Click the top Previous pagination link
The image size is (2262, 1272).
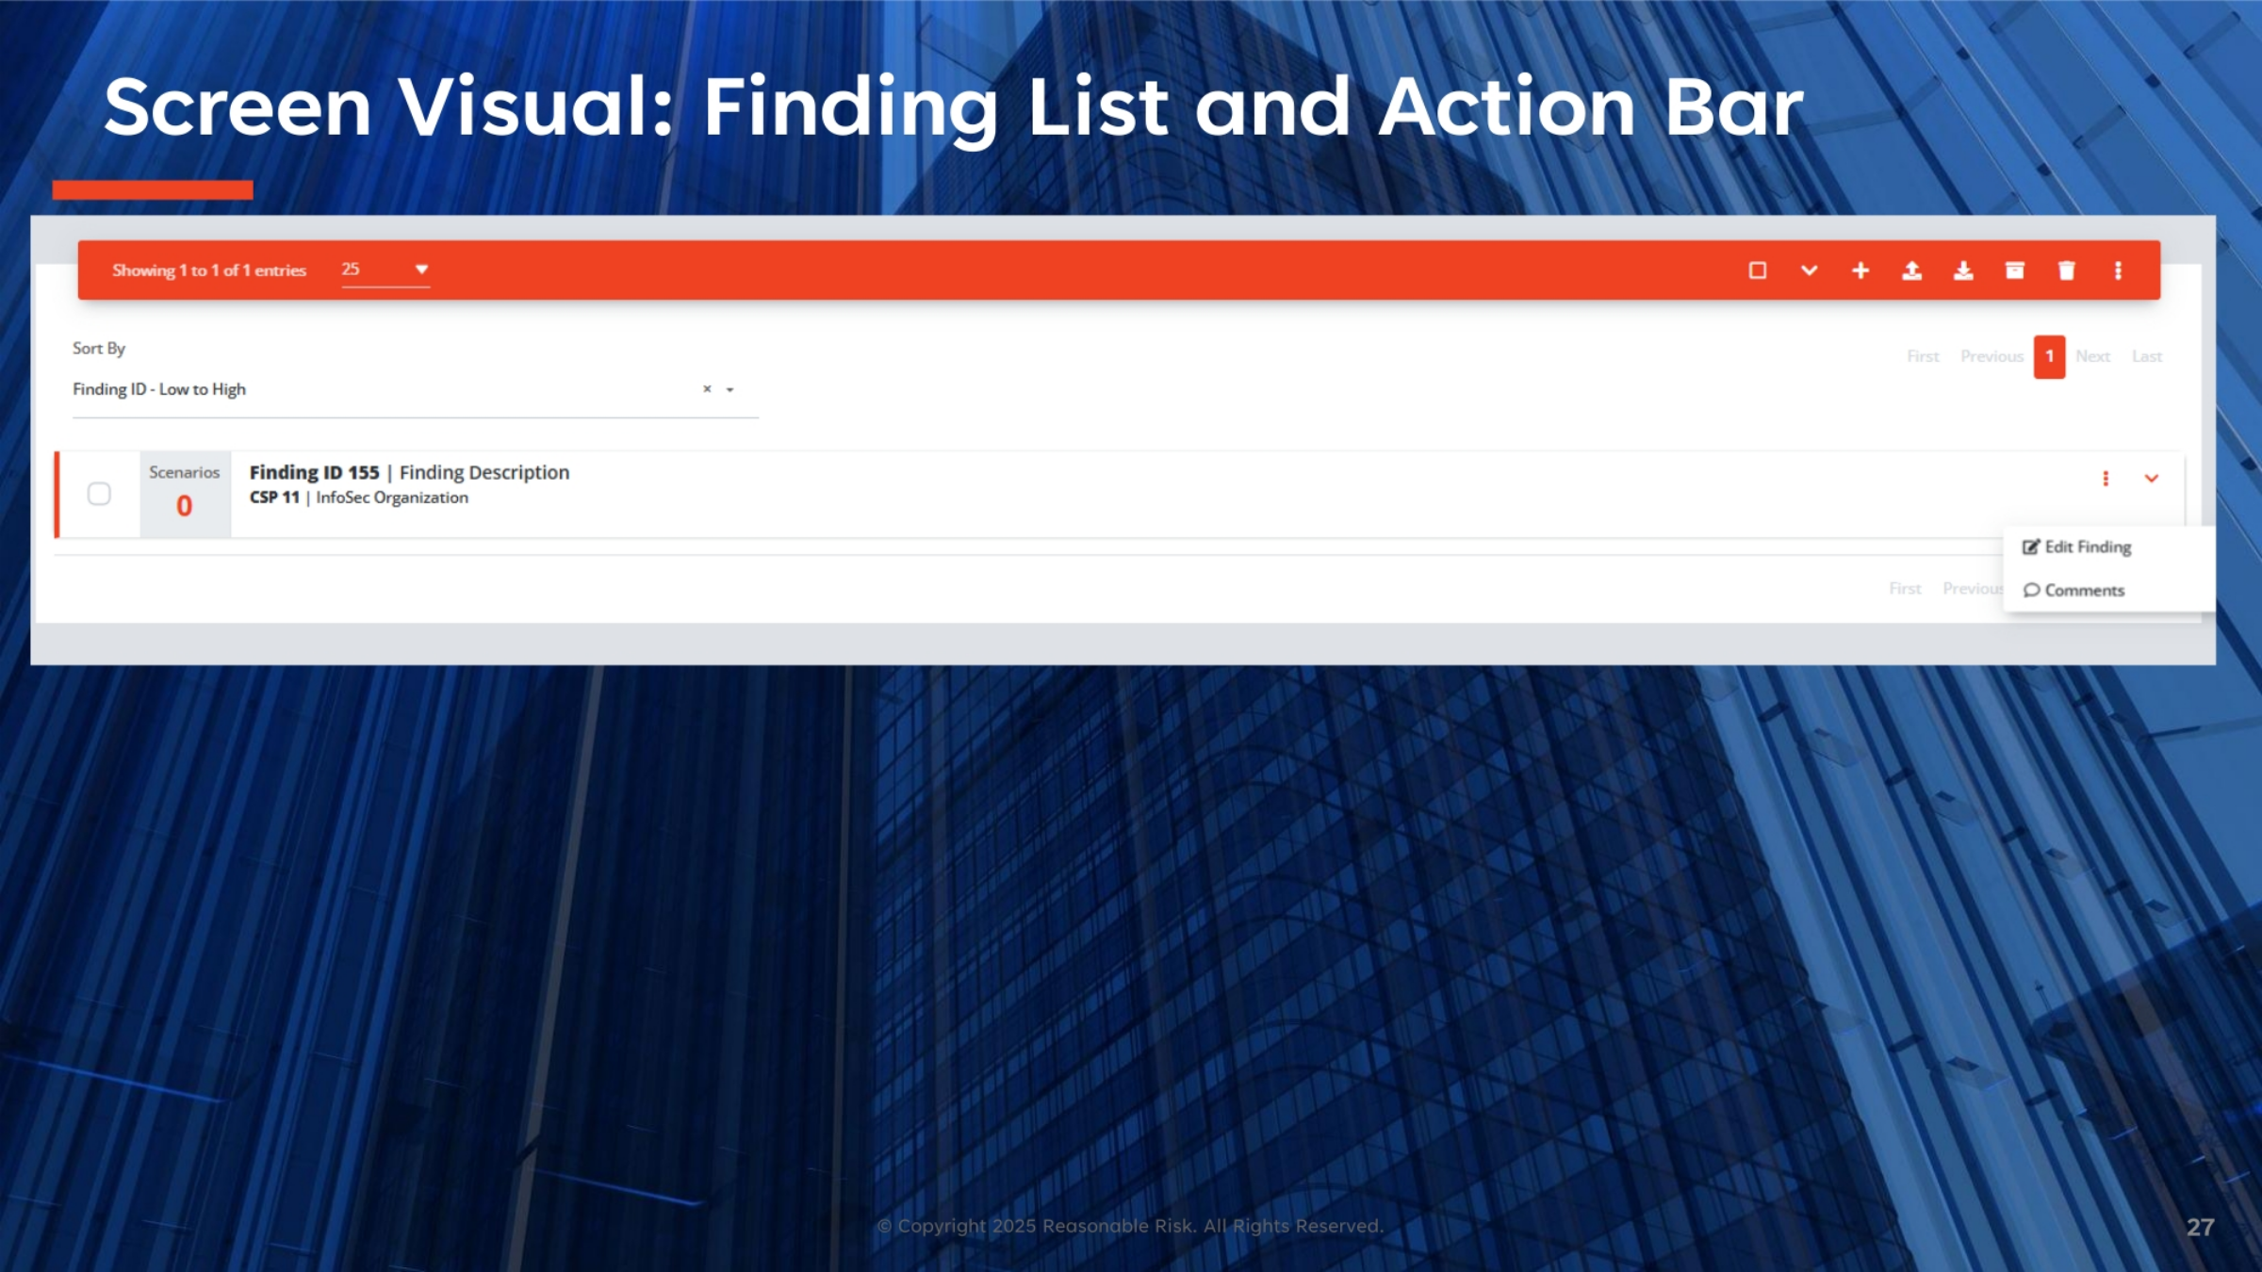click(x=1992, y=356)
